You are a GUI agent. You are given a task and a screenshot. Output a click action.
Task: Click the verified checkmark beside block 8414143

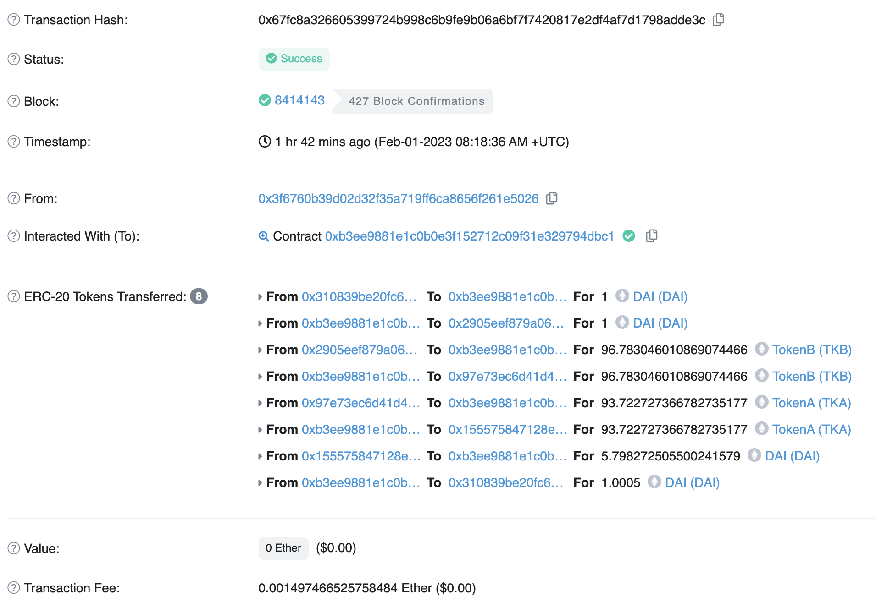coord(265,100)
